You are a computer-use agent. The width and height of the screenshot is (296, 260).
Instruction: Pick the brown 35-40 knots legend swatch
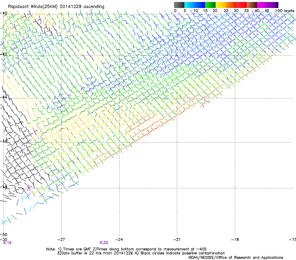tap(252, 5)
